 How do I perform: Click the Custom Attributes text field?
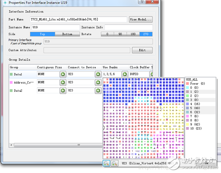pyautogui.click(x=87, y=50)
